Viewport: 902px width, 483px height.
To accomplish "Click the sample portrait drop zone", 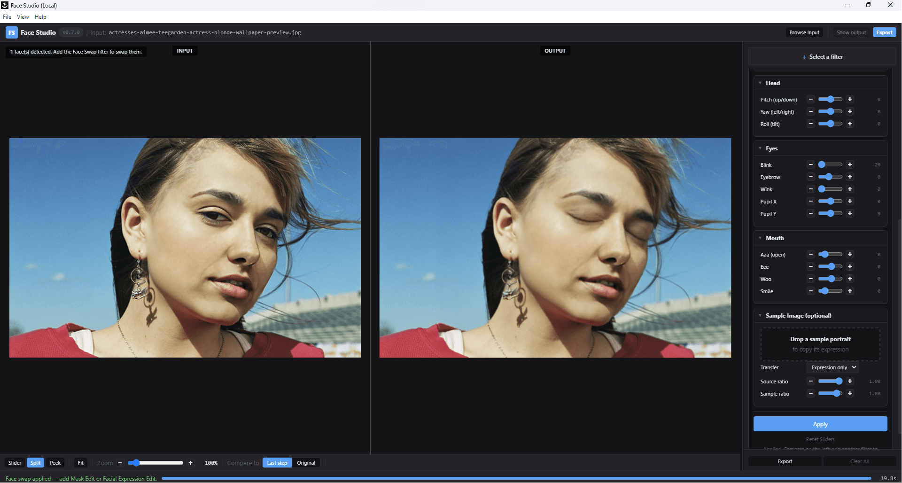I will pos(820,344).
